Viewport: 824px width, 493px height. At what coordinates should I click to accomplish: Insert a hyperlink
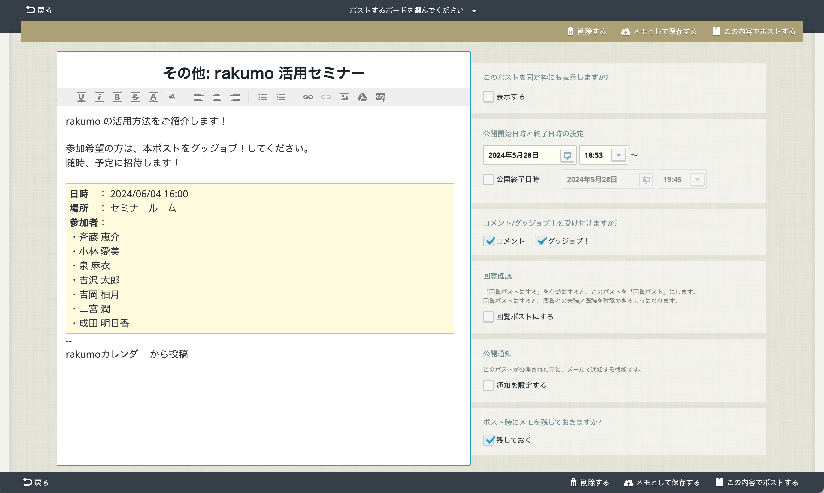(308, 97)
